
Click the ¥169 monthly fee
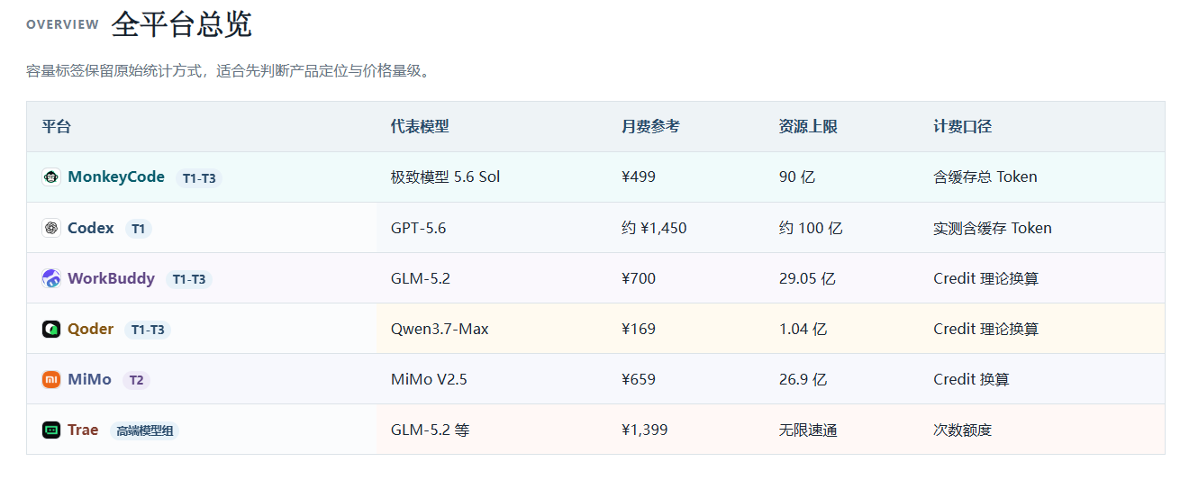pos(639,329)
